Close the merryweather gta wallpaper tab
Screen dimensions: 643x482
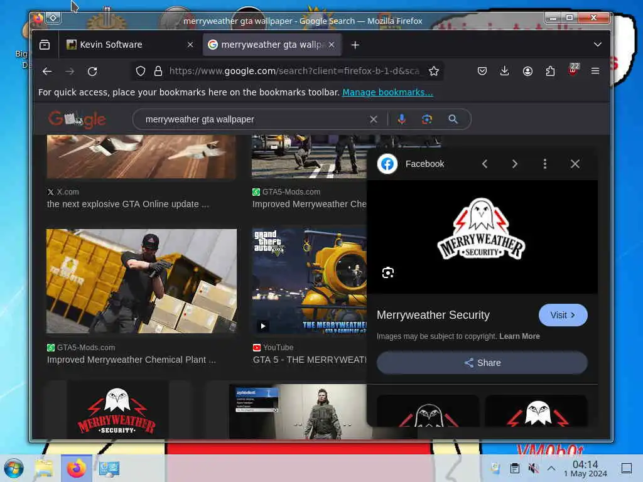point(332,45)
